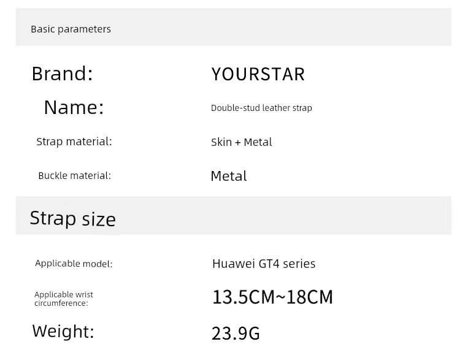Click the 13.5CM~18CM value

[x=272, y=297]
